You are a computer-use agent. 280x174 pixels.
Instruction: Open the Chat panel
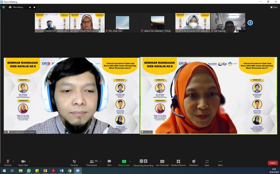click(109, 163)
